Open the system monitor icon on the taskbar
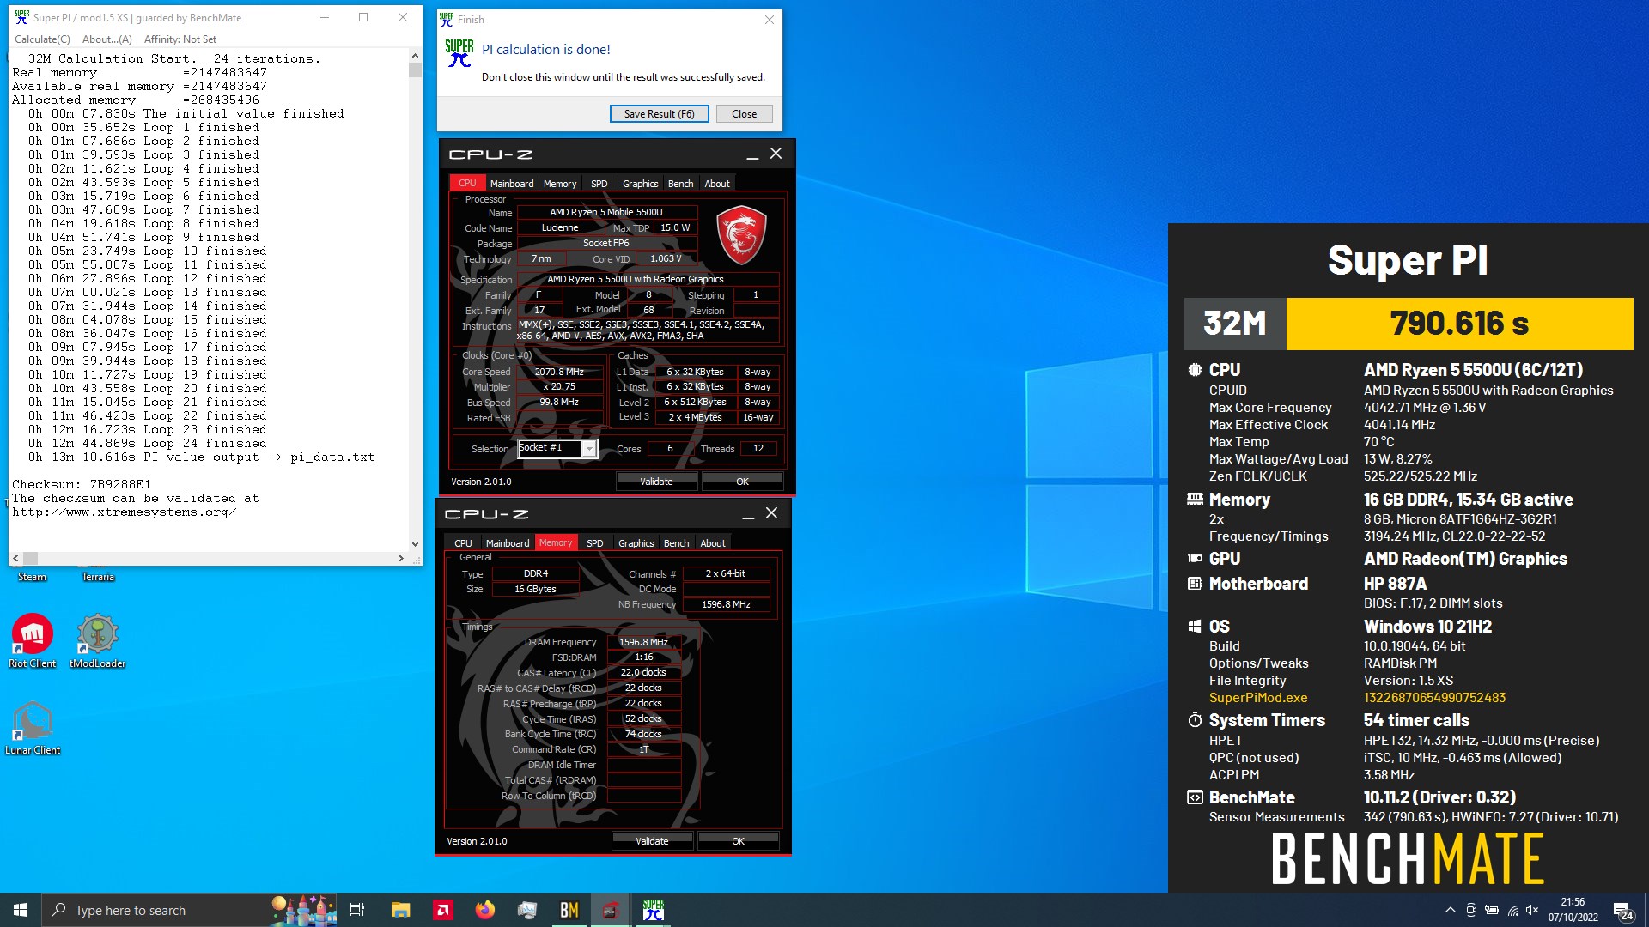This screenshot has width=1649, height=927. click(x=527, y=910)
